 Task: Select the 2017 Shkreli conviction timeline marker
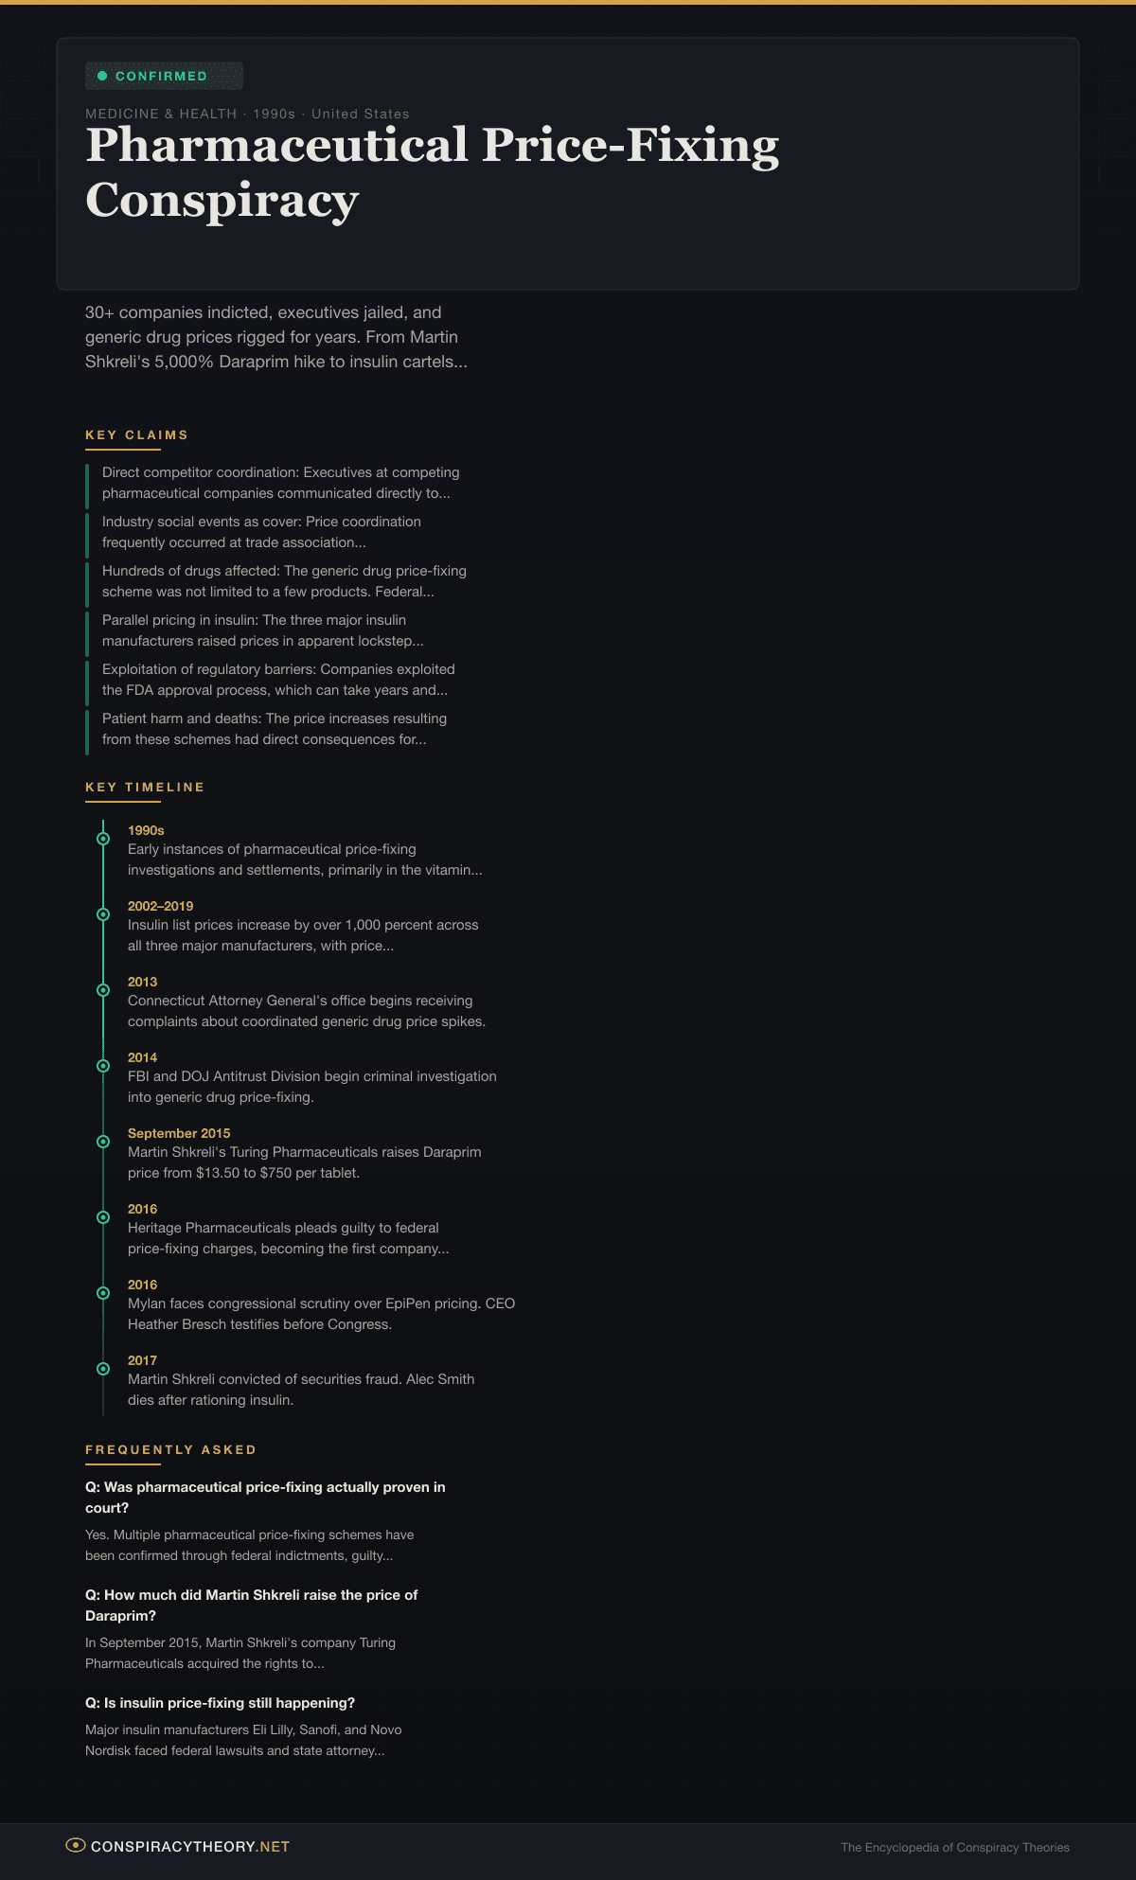tap(103, 1369)
